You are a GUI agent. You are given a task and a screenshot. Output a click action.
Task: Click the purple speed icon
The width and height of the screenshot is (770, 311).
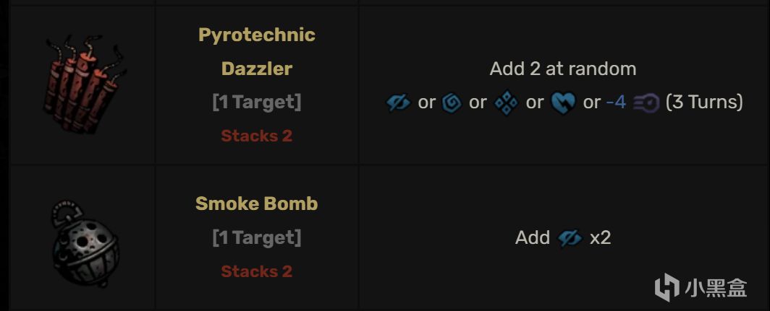[646, 102]
